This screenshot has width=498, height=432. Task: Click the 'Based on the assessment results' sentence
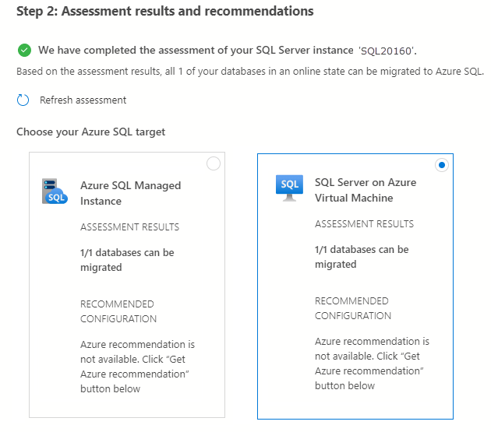[x=250, y=72]
